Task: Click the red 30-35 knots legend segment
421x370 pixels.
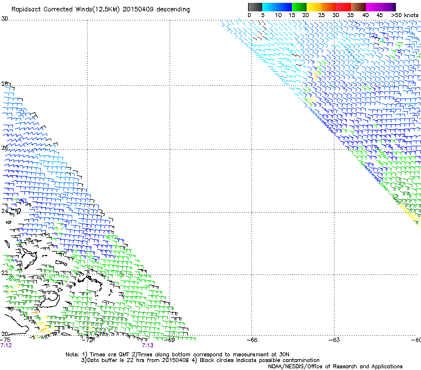Action: 344,7
